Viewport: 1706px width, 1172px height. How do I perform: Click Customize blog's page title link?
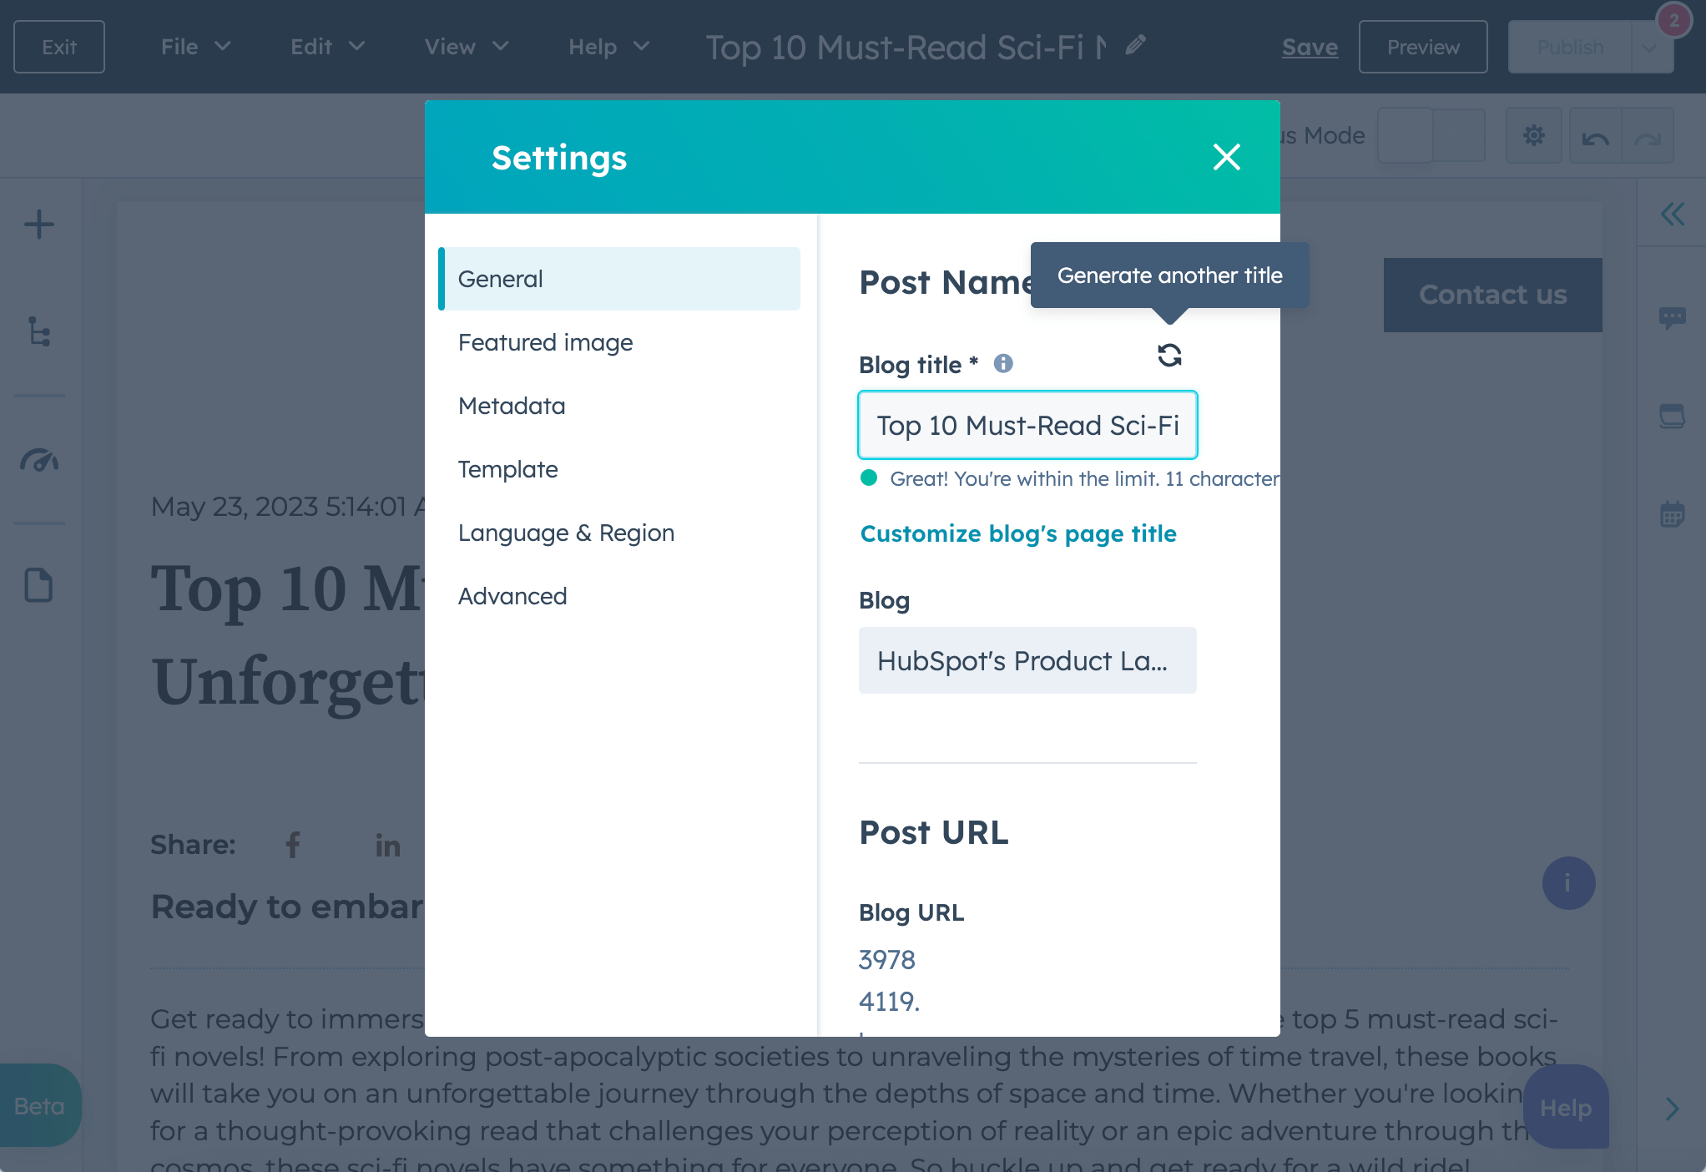pyautogui.click(x=1017, y=533)
